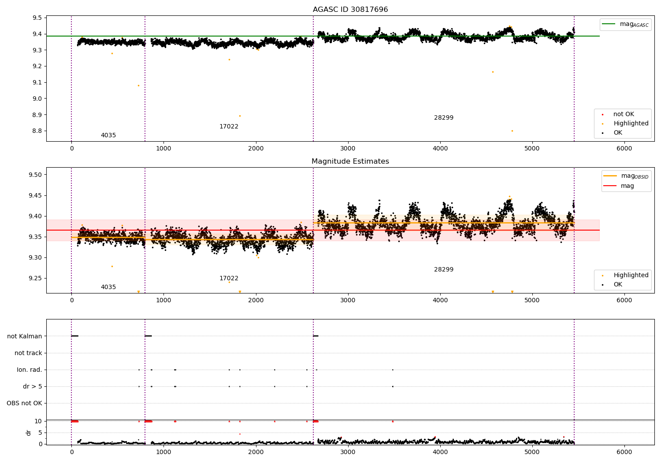Image resolution: width=661 pixels, height=462 pixels.
Task: Click the 'dr > 5' row label
Action: (x=33, y=386)
